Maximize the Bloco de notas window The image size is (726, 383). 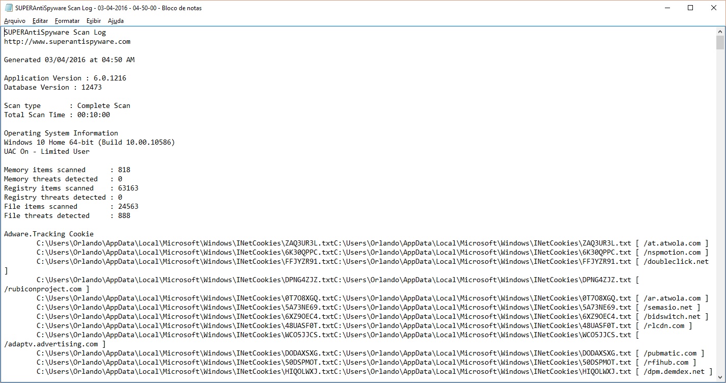[x=690, y=8]
